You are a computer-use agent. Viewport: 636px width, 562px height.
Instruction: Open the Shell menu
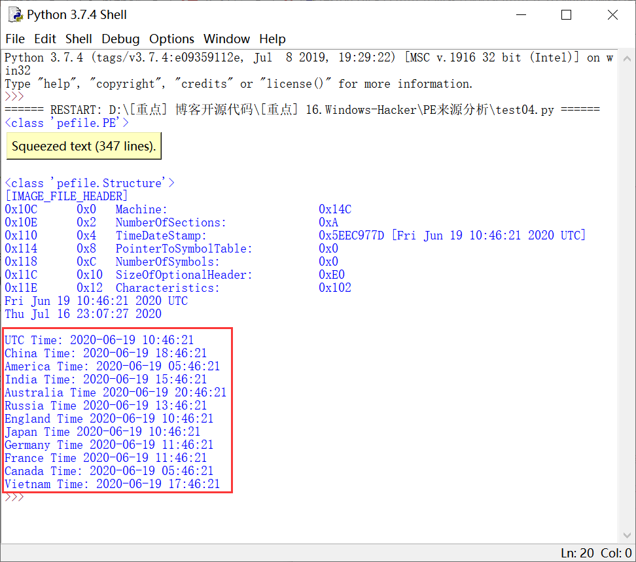[79, 39]
